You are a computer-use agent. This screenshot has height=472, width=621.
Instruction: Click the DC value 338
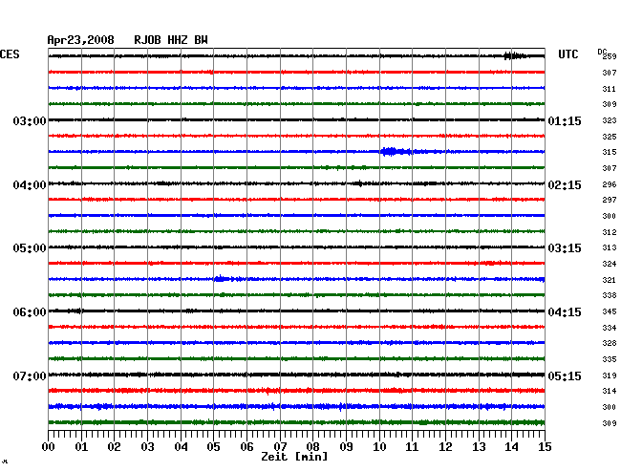point(610,295)
